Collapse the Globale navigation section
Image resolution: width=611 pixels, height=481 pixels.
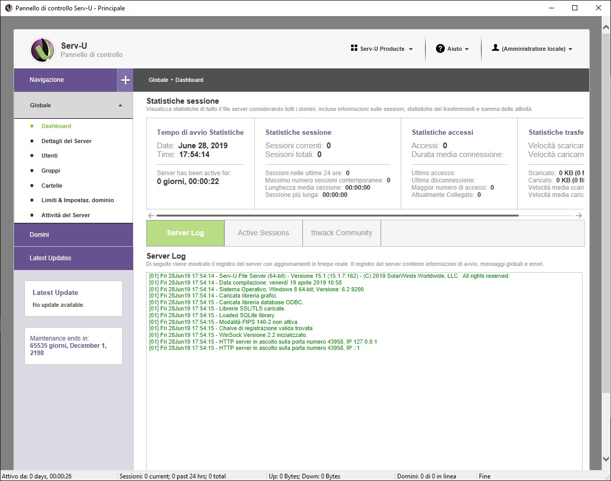pyautogui.click(x=73, y=105)
